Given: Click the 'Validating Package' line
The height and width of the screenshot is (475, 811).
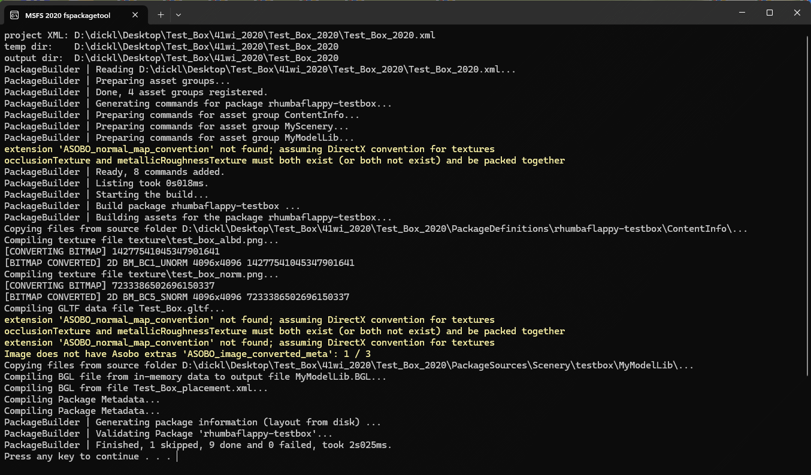Looking at the screenshot, I should point(168,434).
